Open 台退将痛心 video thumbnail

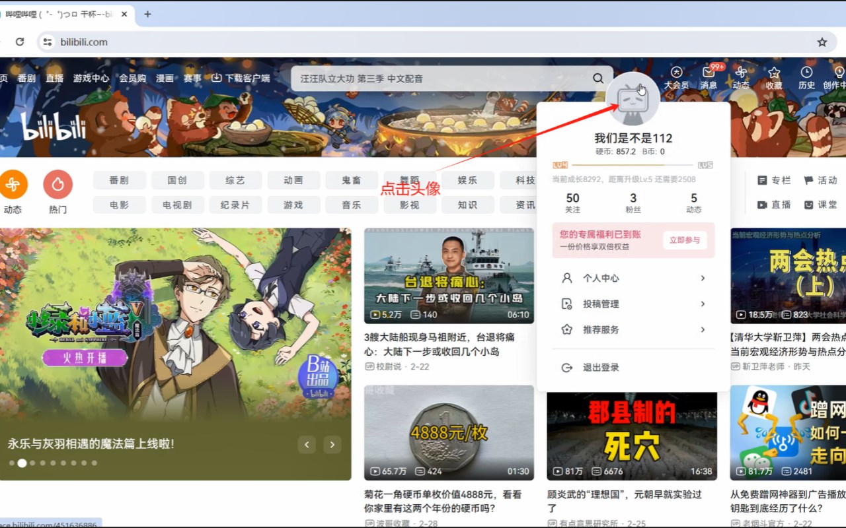pyautogui.click(x=449, y=276)
